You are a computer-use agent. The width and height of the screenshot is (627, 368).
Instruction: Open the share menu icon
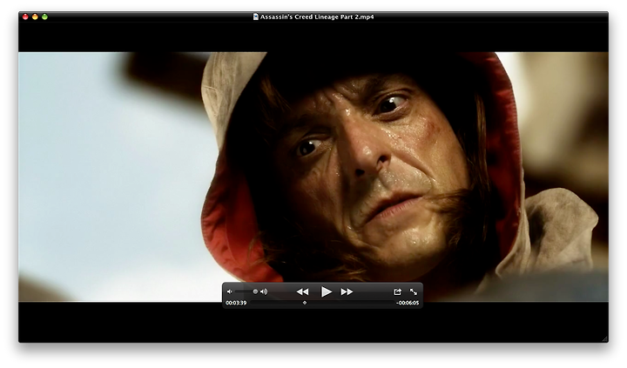tap(397, 292)
